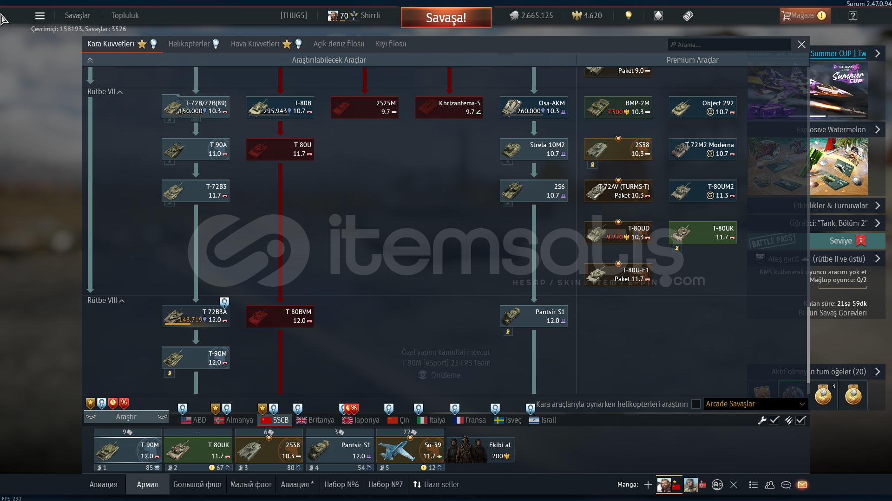Click the light bulb icon in top bar

pos(629,16)
